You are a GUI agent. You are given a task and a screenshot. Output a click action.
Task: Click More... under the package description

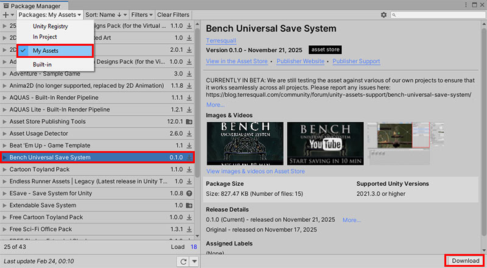click(215, 105)
